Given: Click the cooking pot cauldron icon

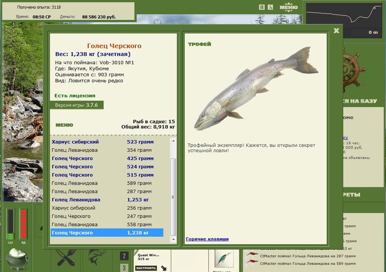Looking at the screenshot, I should (17, 259).
